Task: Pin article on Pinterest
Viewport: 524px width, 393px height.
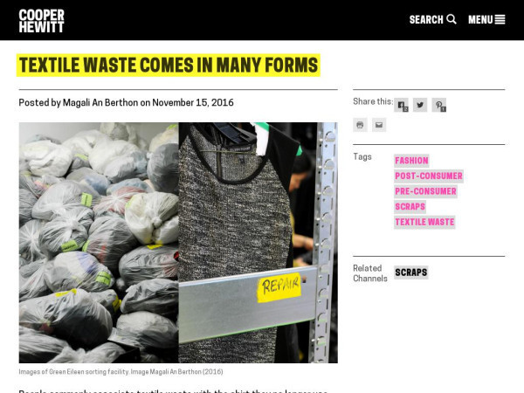Action: 439,105
